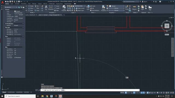The height and width of the screenshot is (98, 175).
Task: Toggle drawing grid display
Action: pos(126,93)
